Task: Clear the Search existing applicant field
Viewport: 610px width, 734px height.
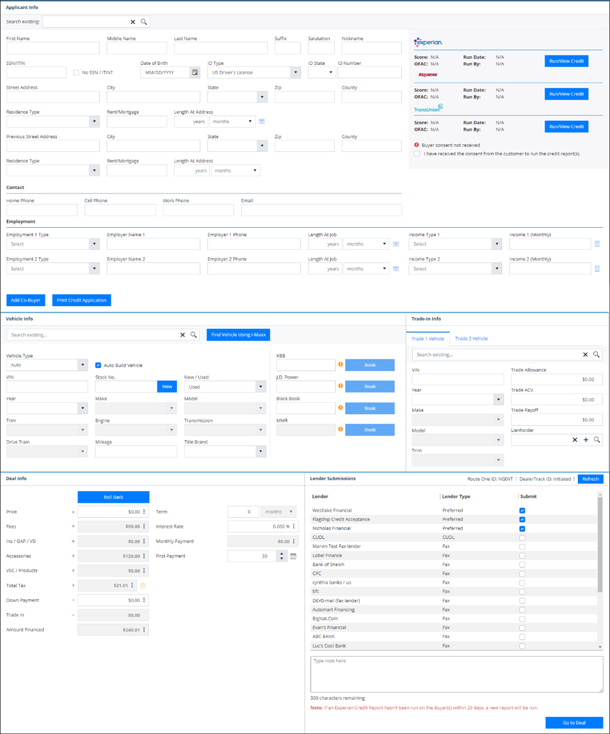Action: 133,22
